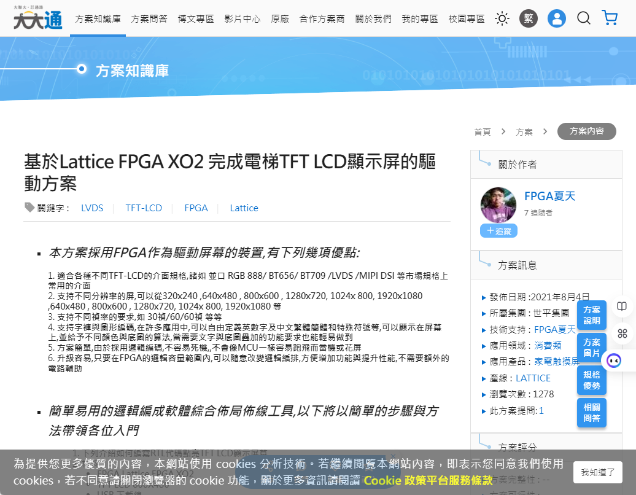Open Cookie 政策平台服務條款 link
This screenshot has width=636, height=495.
(x=427, y=480)
